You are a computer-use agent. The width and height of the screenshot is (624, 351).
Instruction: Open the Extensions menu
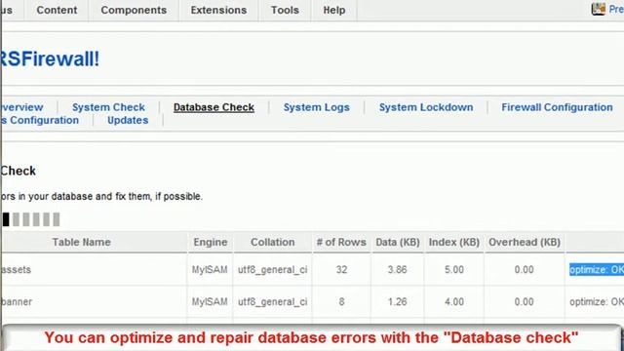pos(218,10)
